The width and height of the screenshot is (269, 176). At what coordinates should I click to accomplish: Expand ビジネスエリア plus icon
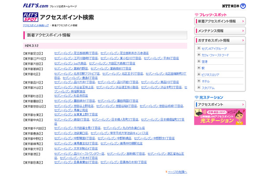(x=199, y=74)
